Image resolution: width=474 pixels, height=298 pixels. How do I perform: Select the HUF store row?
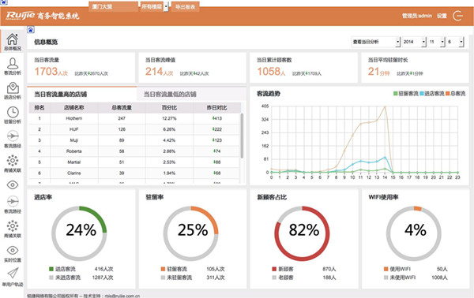[x=135, y=129]
